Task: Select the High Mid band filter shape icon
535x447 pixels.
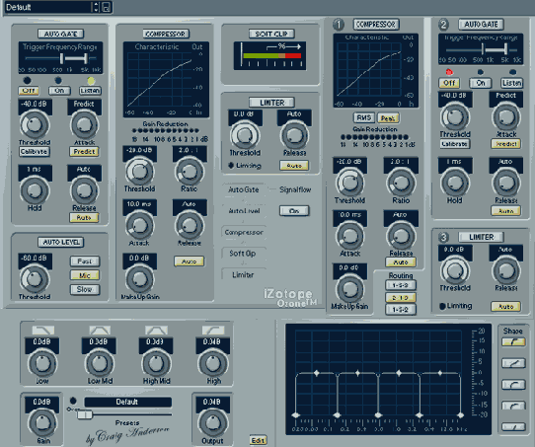Action: (x=156, y=330)
